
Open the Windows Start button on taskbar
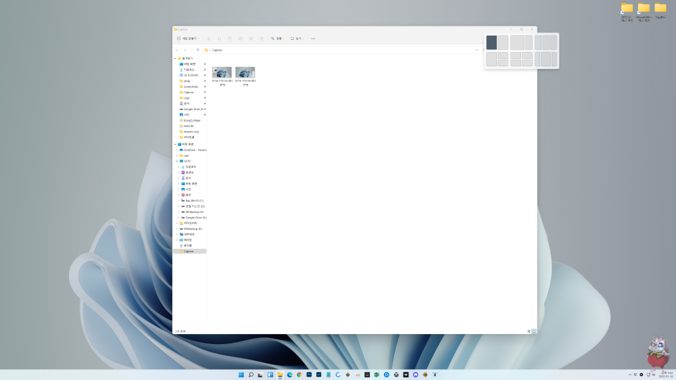click(241, 375)
